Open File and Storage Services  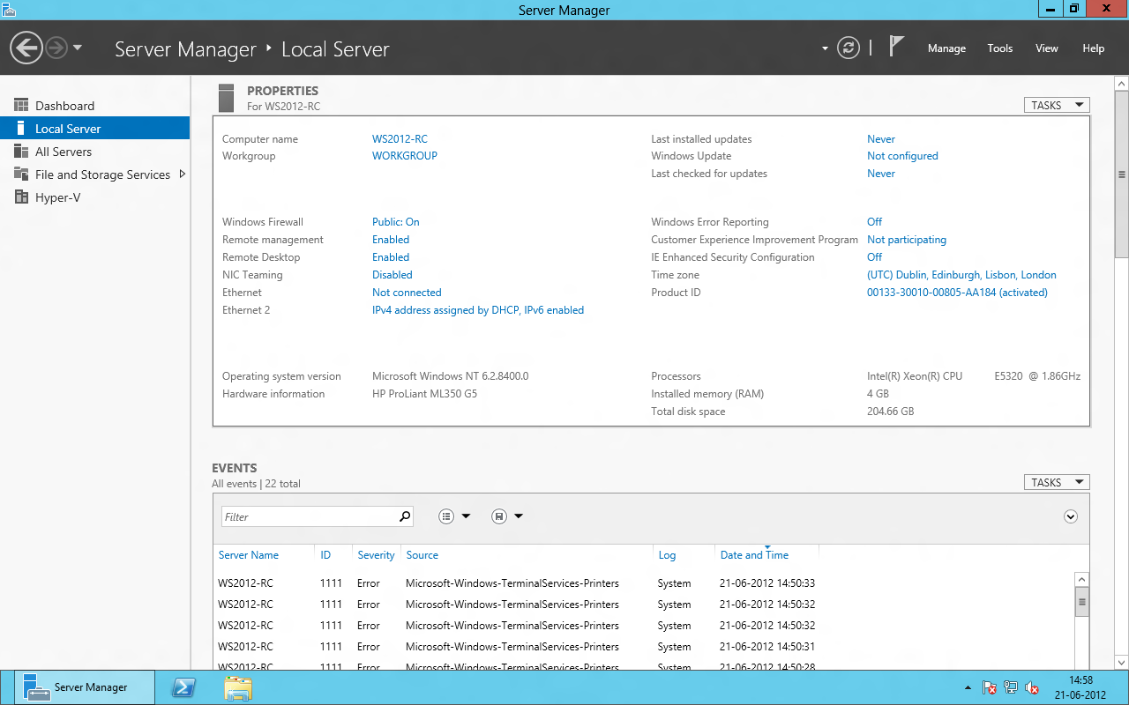pyautogui.click(x=95, y=174)
